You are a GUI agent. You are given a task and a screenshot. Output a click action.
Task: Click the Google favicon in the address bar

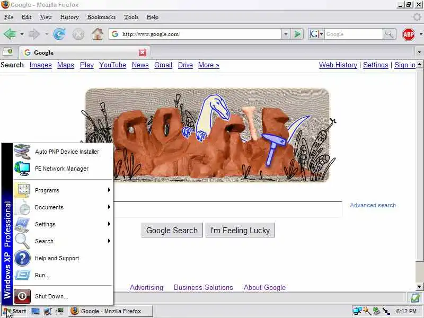(115, 34)
